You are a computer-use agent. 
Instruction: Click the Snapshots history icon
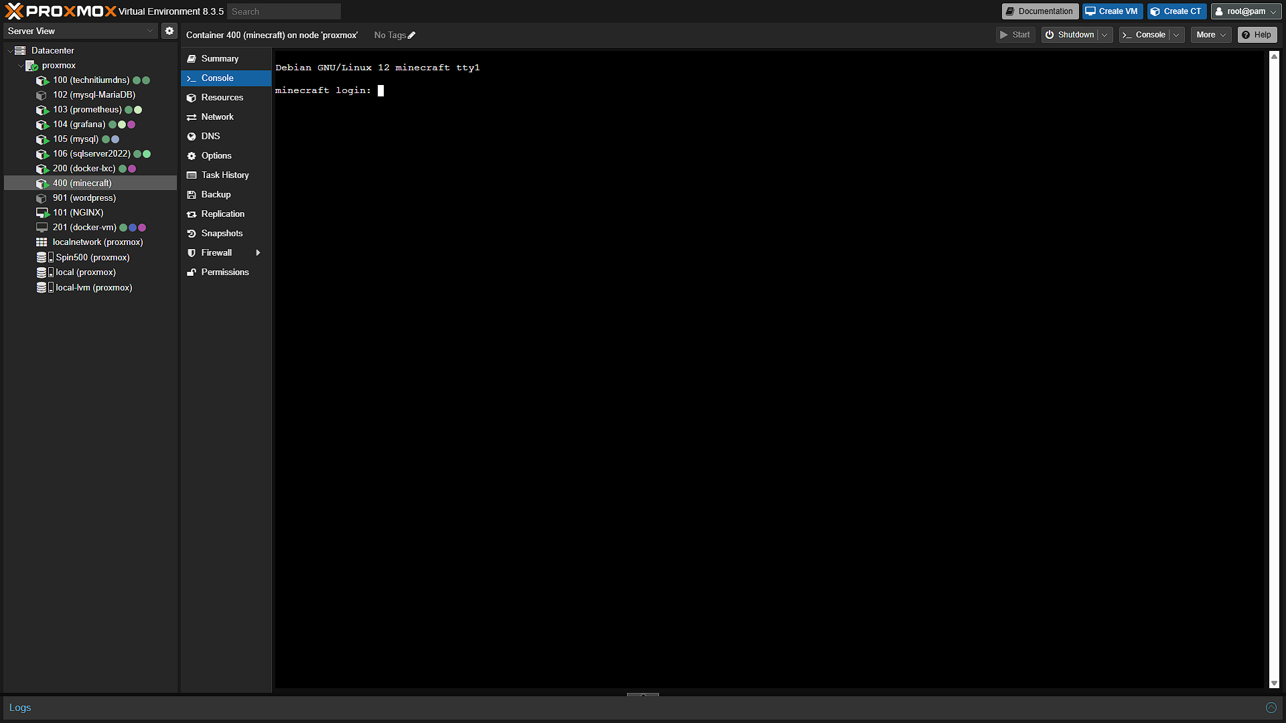pyautogui.click(x=192, y=234)
